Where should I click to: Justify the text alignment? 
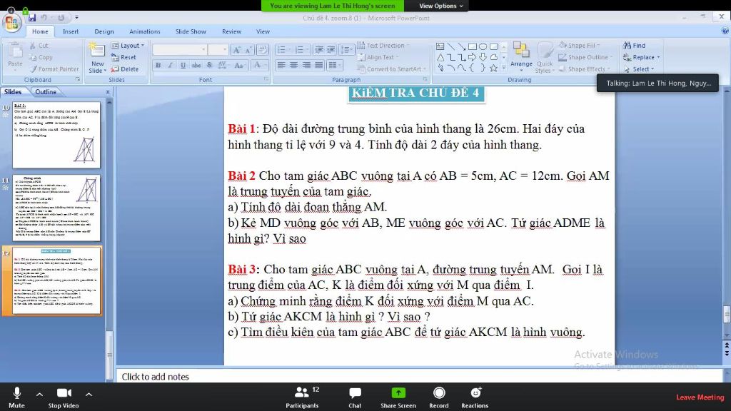point(319,65)
